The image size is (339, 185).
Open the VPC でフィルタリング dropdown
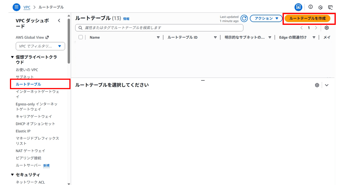click(40, 46)
